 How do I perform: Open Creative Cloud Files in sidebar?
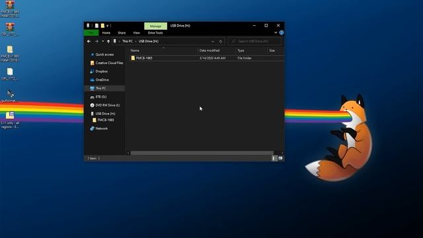pyautogui.click(x=109, y=63)
